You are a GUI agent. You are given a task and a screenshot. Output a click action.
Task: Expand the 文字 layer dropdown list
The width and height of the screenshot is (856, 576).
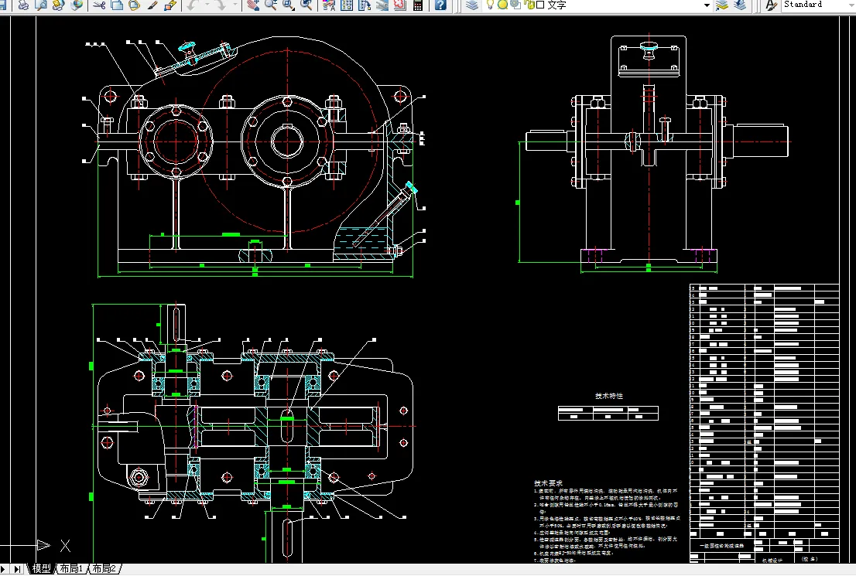707,5
